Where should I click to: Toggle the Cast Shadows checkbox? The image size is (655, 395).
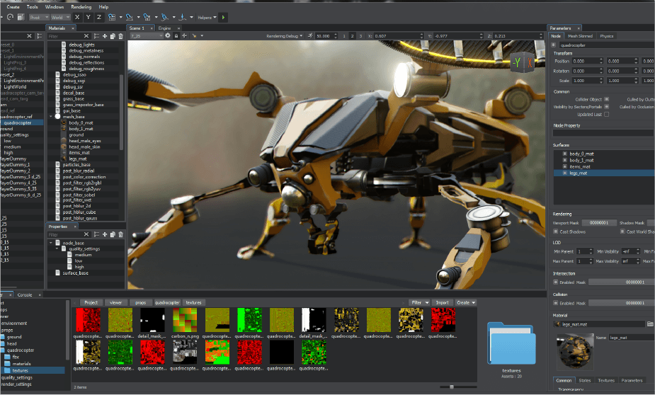click(556, 231)
